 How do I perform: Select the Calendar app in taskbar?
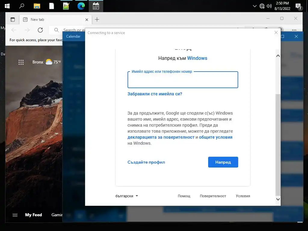pos(96,6)
